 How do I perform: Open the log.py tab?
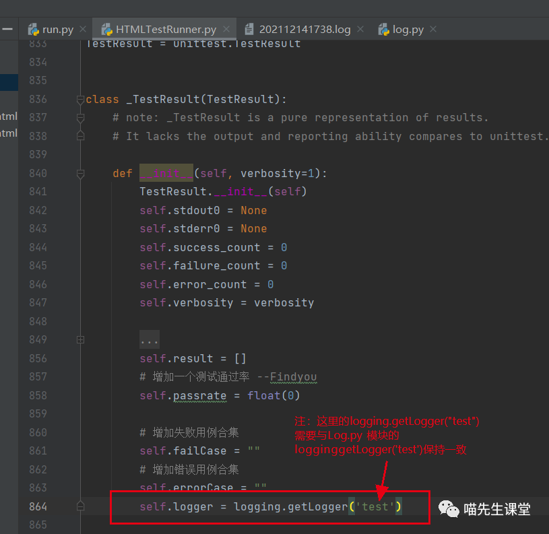[408, 30]
